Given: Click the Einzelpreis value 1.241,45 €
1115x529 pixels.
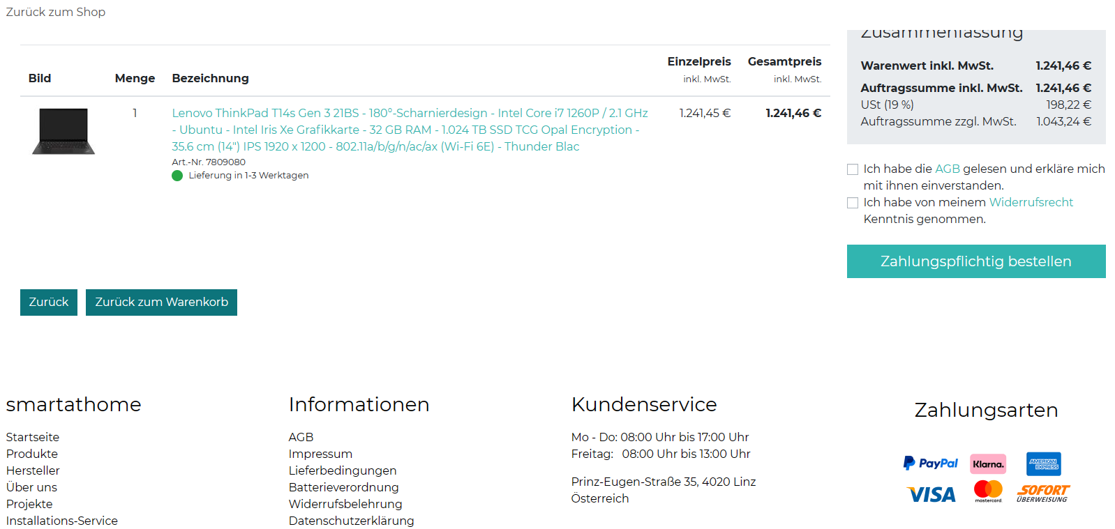Looking at the screenshot, I should pyautogui.click(x=705, y=113).
